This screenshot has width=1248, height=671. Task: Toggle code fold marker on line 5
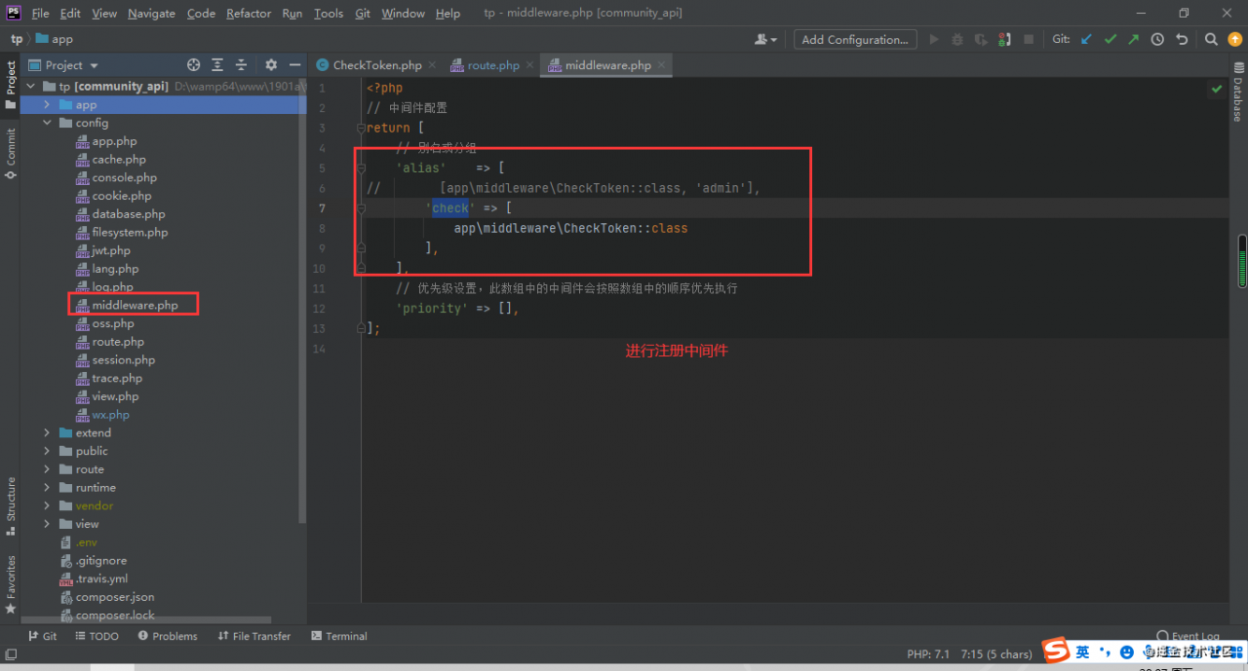(x=361, y=168)
